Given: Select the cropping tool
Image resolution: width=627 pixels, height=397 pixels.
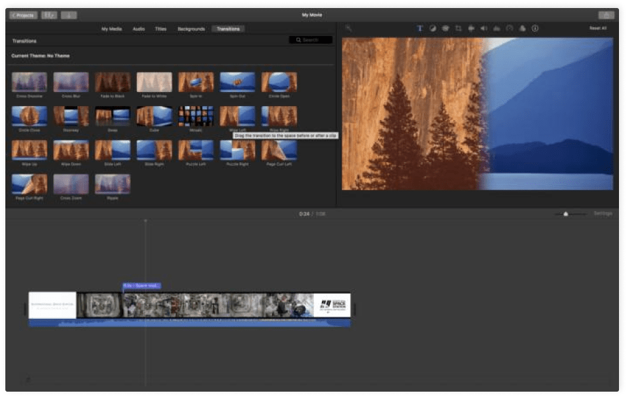Looking at the screenshot, I should point(458,28).
